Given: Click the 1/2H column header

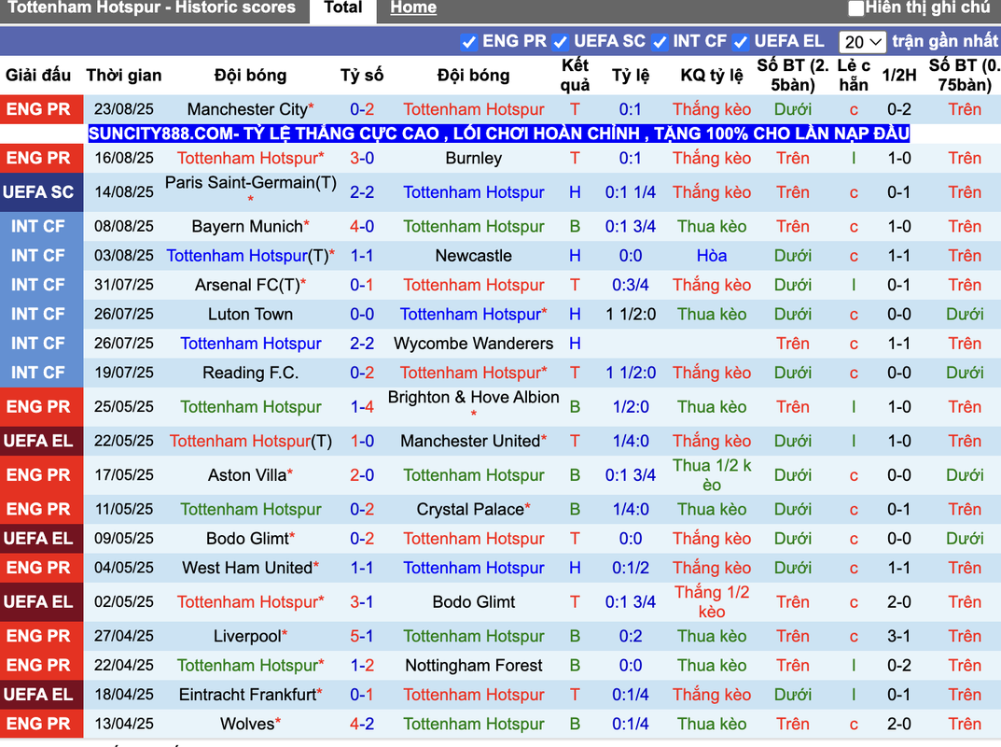Looking at the screenshot, I should point(899,76).
